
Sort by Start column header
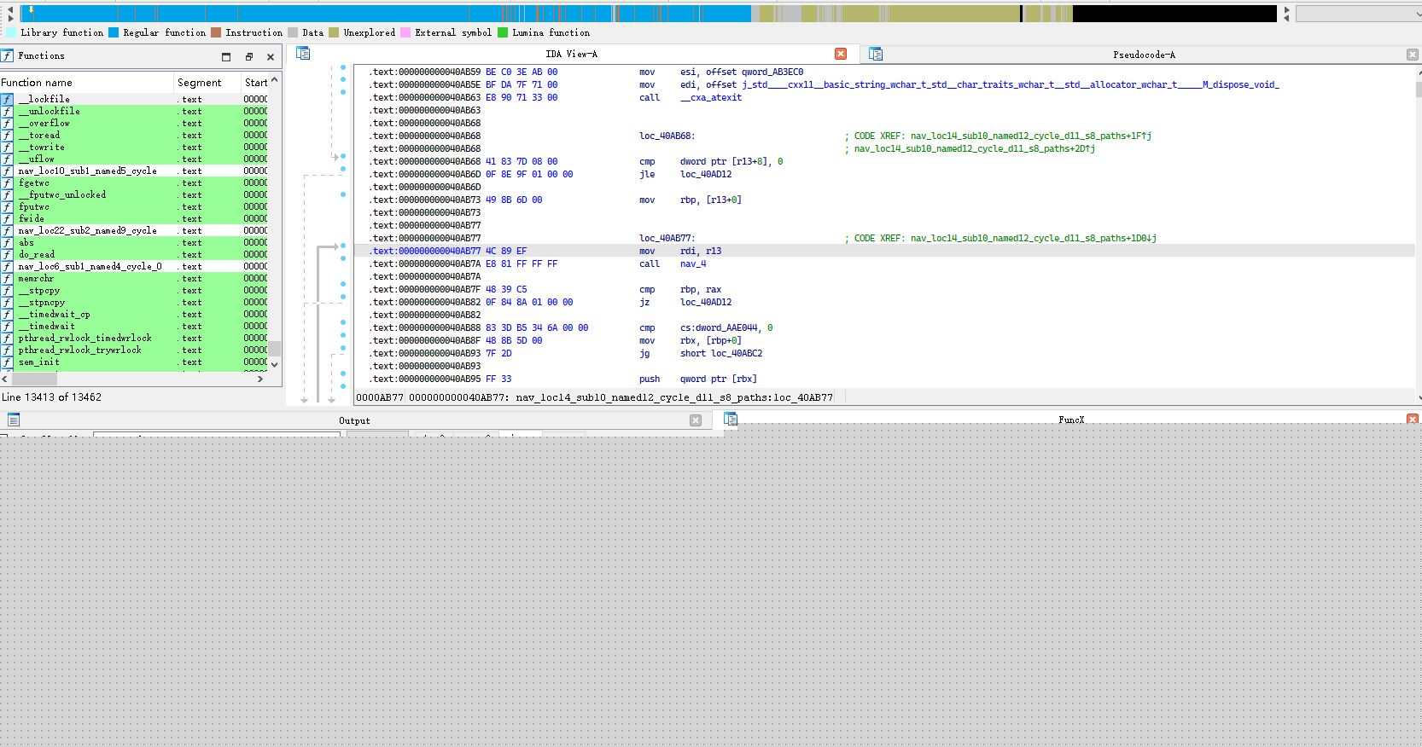(255, 83)
